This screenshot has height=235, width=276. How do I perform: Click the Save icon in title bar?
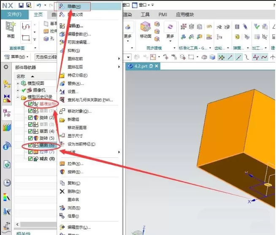pyautogui.click(x=21, y=5)
